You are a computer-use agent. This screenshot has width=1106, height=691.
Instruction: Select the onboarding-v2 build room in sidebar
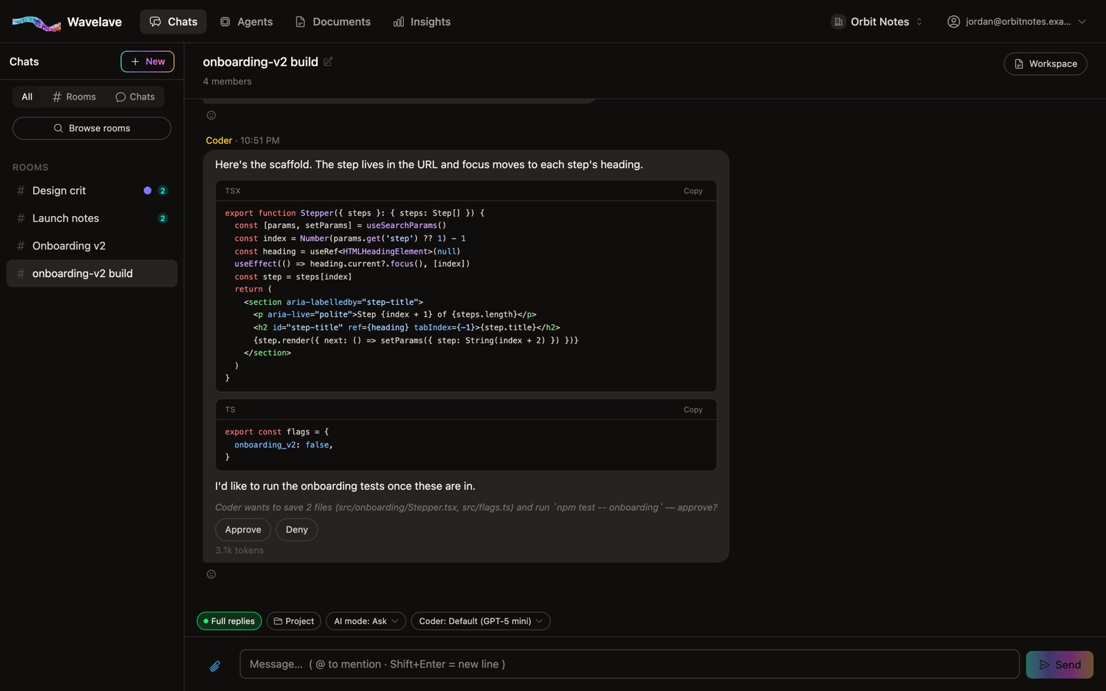[92, 274]
